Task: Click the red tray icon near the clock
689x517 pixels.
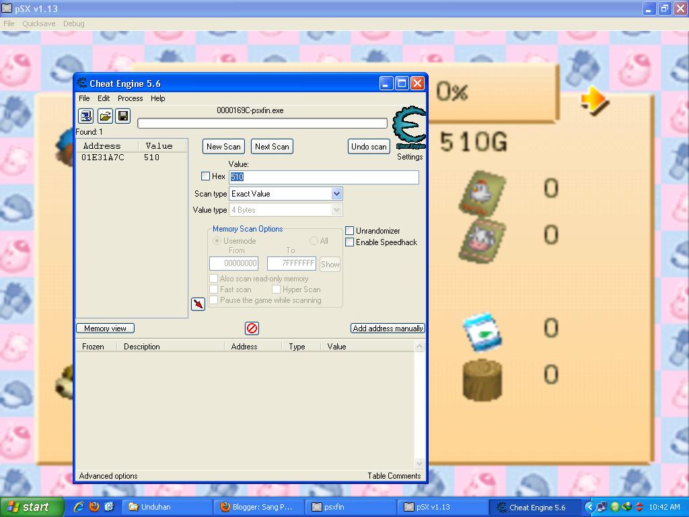Action: [639, 507]
